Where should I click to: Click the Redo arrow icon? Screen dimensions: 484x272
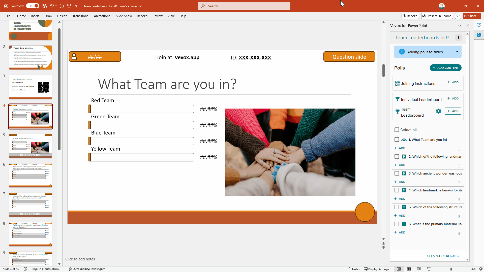tap(62, 6)
